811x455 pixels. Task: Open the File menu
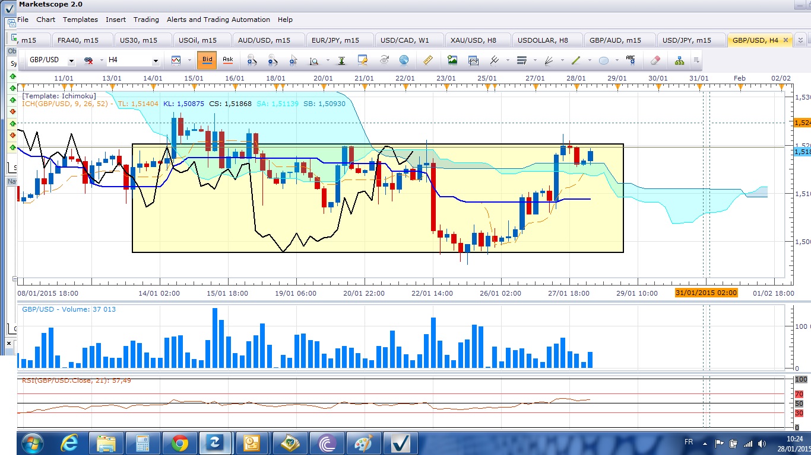tap(23, 20)
